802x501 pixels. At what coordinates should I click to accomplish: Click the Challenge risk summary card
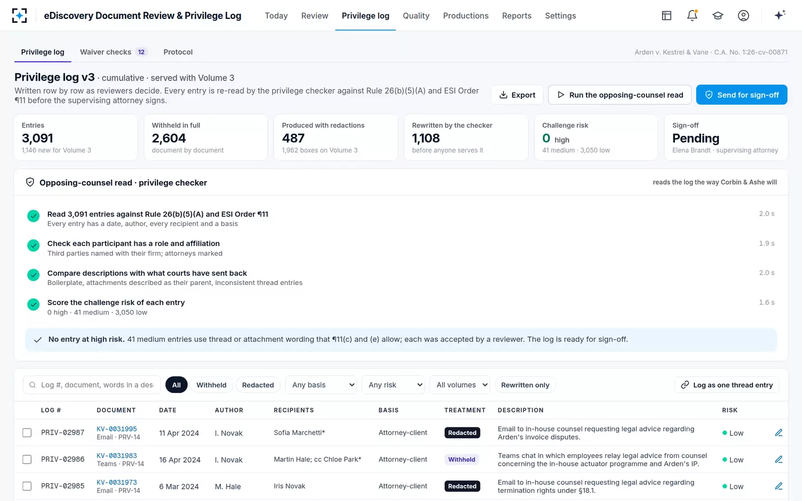pyautogui.click(x=596, y=137)
